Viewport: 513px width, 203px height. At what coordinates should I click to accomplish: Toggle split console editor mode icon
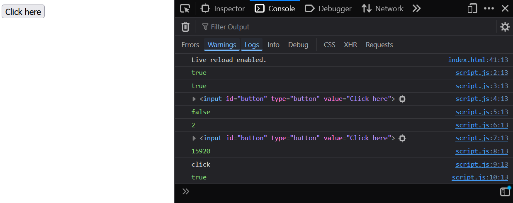505,191
